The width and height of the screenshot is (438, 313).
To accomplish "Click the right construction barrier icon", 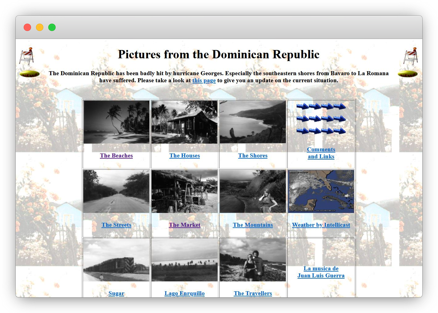I will click(x=410, y=56).
